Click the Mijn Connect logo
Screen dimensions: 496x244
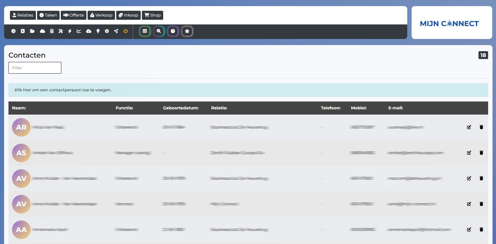click(449, 23)
